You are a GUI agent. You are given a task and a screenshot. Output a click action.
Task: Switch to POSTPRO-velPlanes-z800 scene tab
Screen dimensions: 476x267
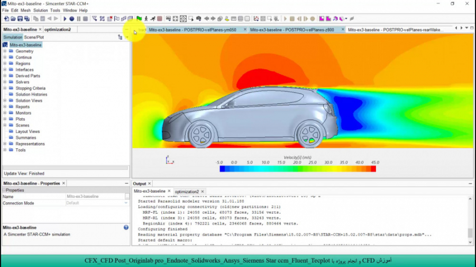[x=292, y=30]
